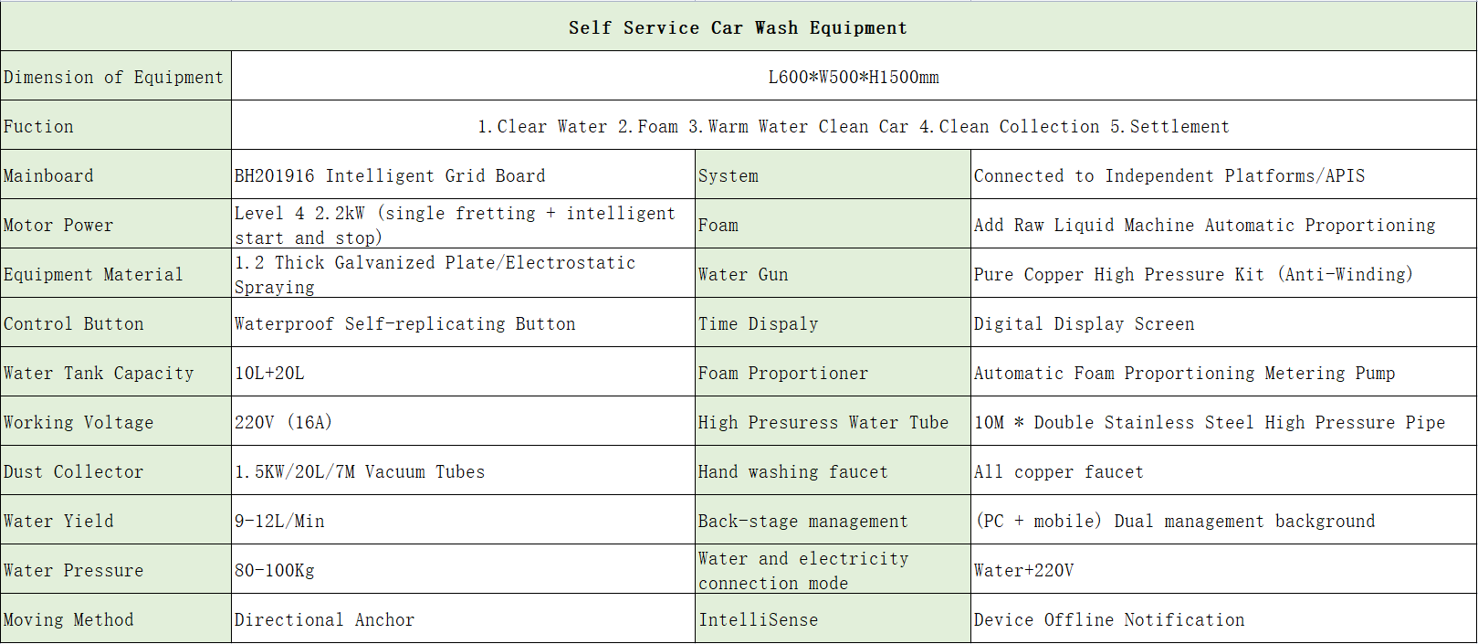Click the '80-100Kg' water pressure cell
The height and width of the screenshot is (644, 1478).
click(462, 570)
